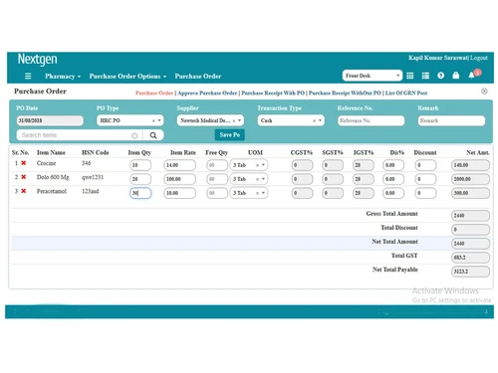Click the Free Qty field for Crocine

[x=217, y=165]
